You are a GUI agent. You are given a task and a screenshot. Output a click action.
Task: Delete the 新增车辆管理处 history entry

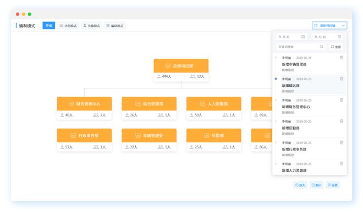click(x=342, y=58)
